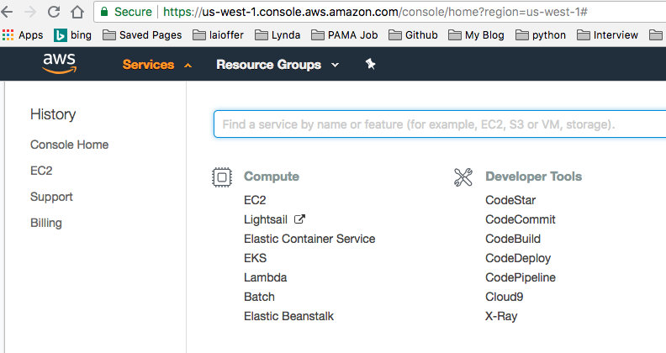The image size is (666, 353).
Task: Open the EC2 link under Compute
Action: point(255,200)
